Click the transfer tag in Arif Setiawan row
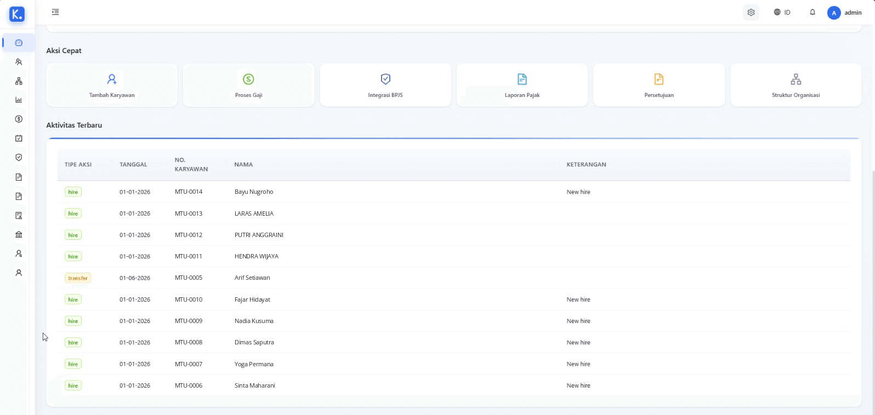 coord(78,278)
